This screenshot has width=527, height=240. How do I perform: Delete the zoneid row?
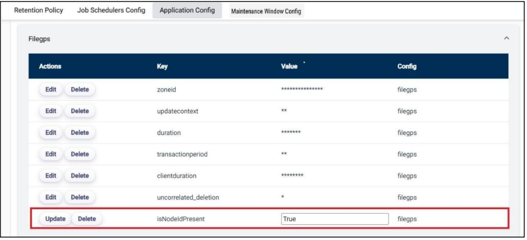point(80,90)
